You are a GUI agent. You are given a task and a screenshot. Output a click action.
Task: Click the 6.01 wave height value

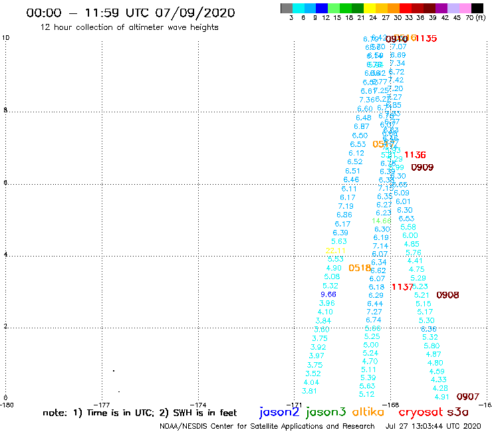(x=403, y=202)
